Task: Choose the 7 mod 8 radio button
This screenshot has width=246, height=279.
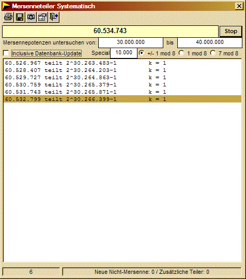Action: click(213, 53)
